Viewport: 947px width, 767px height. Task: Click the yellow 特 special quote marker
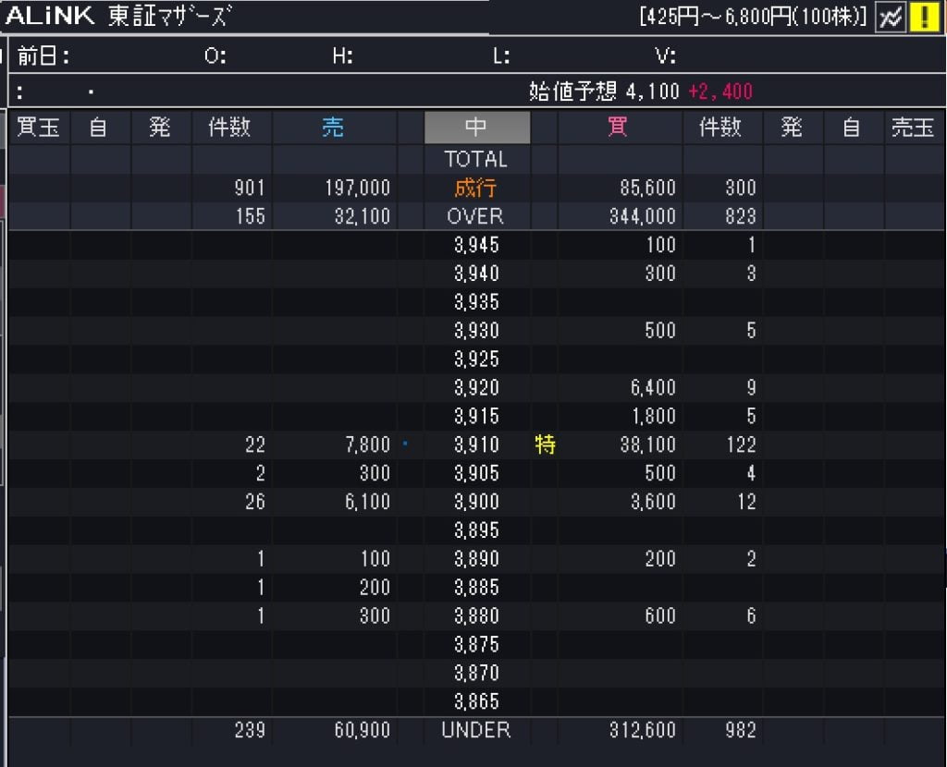coord(545,445)
